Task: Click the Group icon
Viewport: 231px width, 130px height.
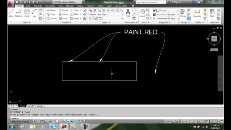Action: [183, 13]
